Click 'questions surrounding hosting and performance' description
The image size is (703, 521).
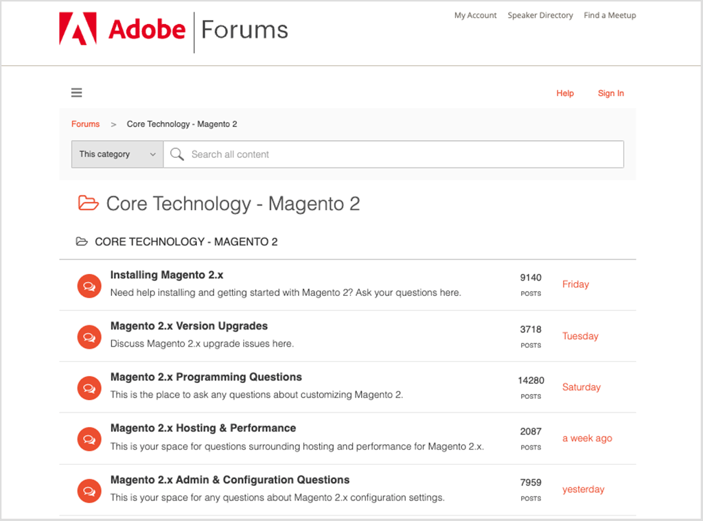pyautogui.click(x=297, y=447)
